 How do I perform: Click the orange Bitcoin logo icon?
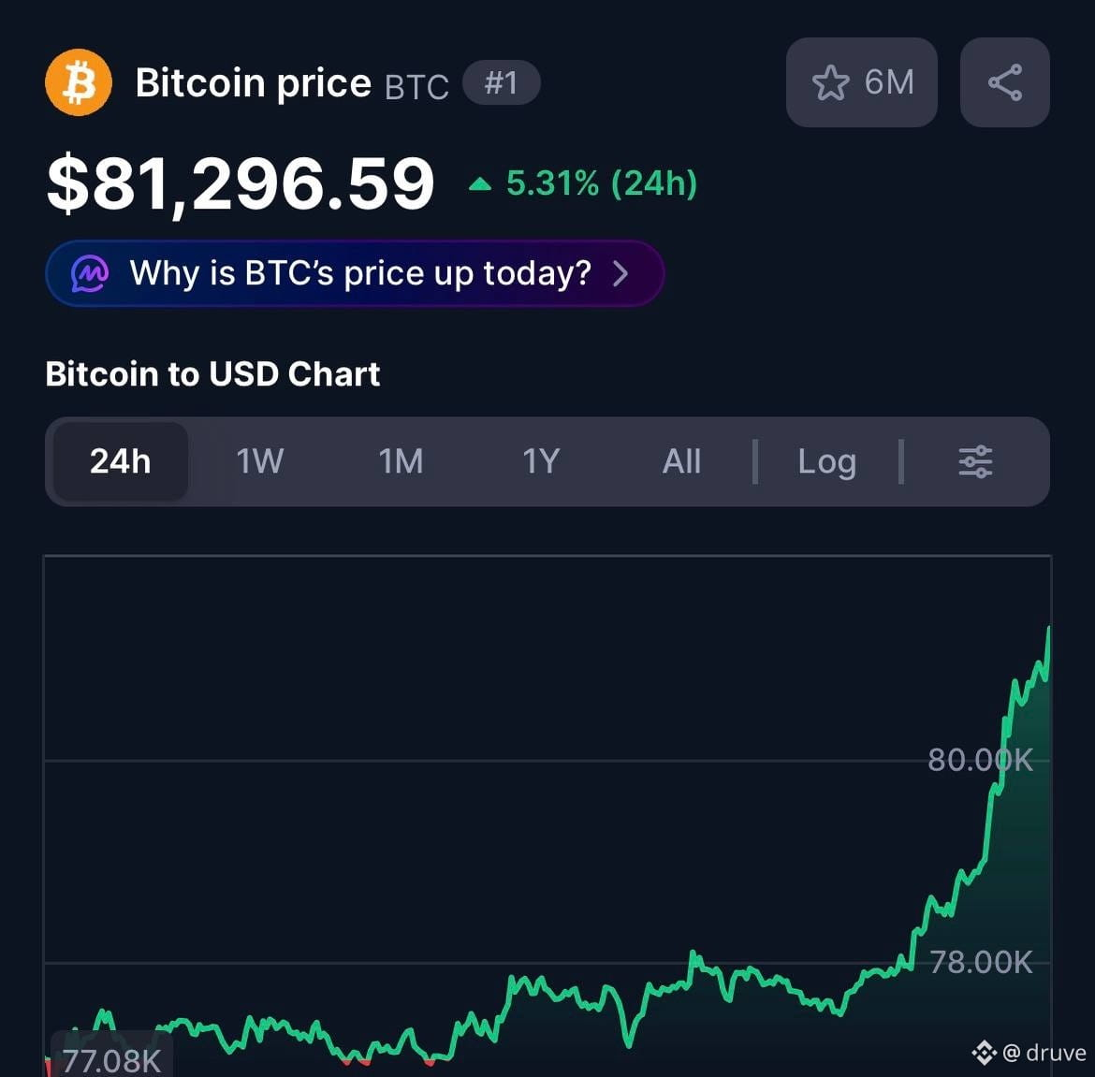coord(79,82)
